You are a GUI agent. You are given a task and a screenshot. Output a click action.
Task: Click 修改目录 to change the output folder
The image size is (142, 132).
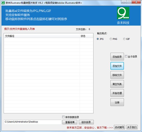click(x=86, y=122)
